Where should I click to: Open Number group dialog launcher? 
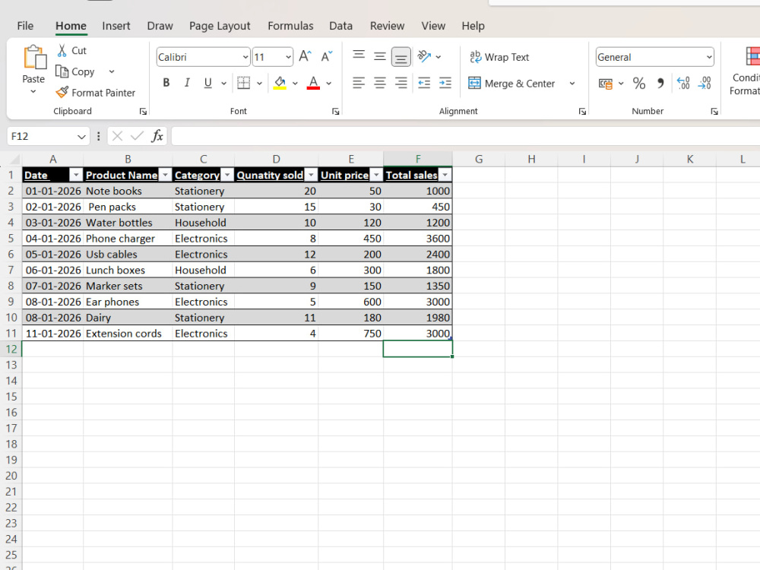[714, 112]
